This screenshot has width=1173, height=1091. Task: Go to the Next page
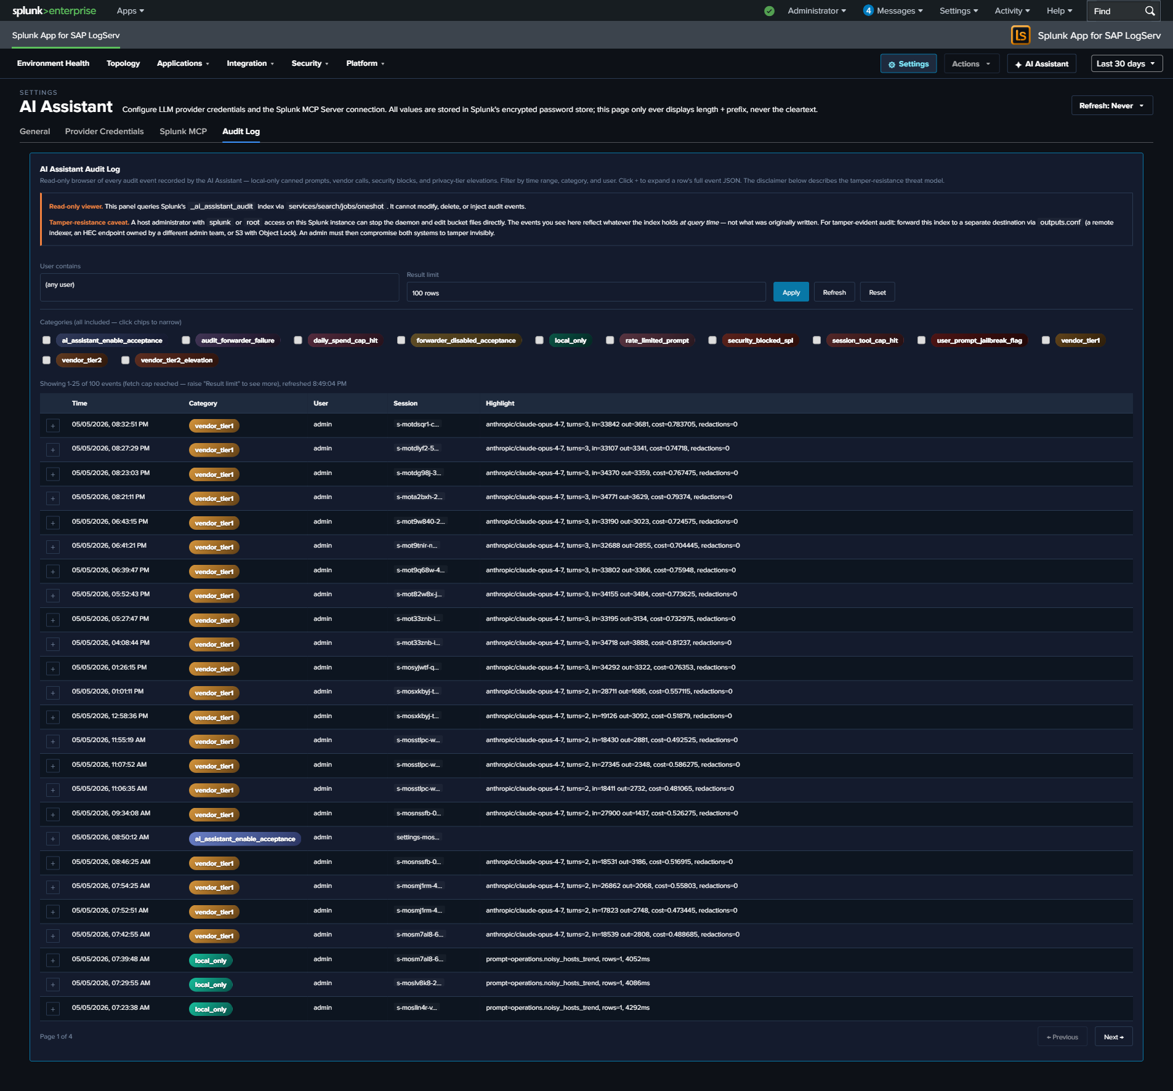click(1113, 1037)
